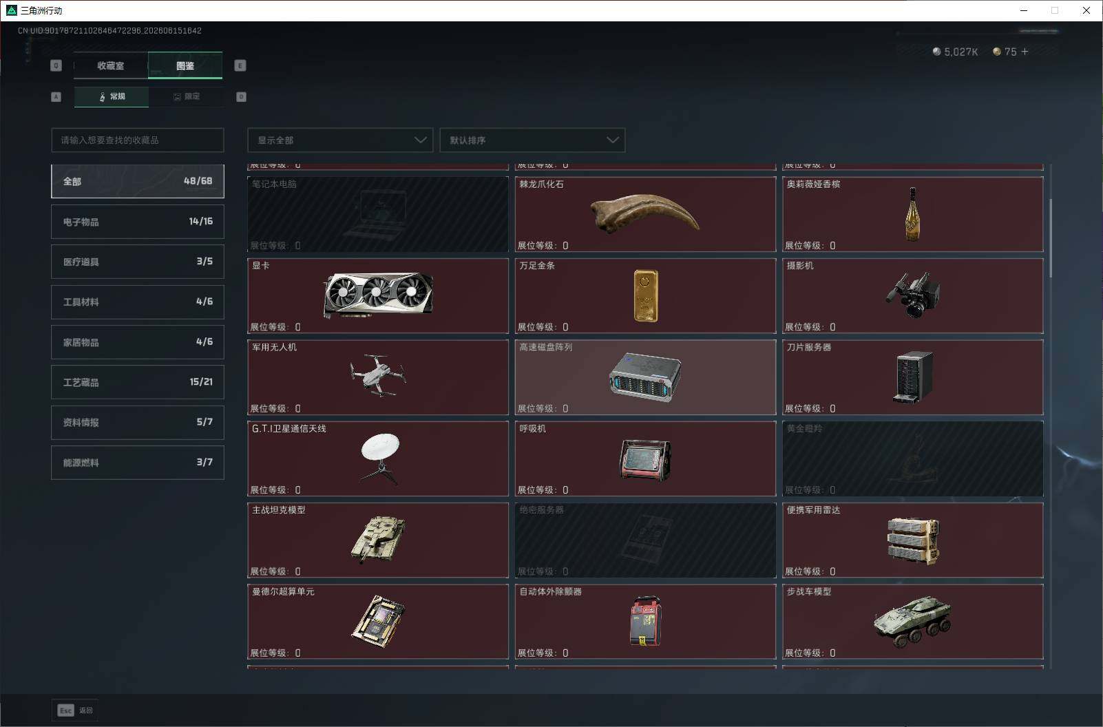The width and height of the screenshot is (1103, 727).
Task: Select the 资料情报 category
Action: pos(138,422)
